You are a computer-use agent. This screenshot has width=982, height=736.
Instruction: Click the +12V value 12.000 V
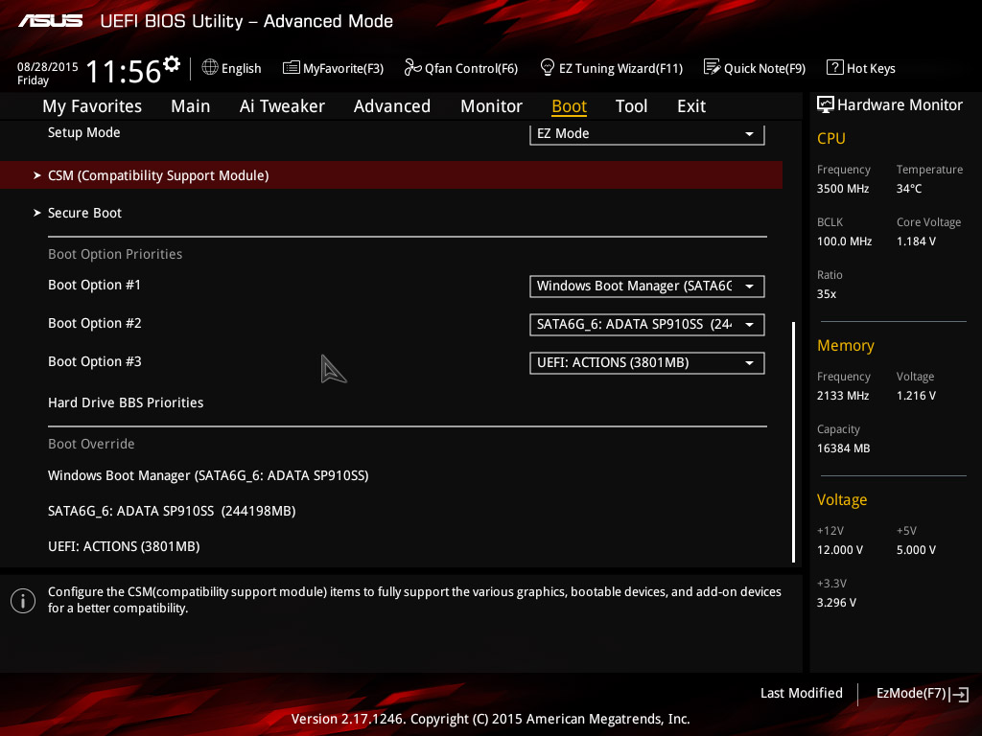pos(840,549)
